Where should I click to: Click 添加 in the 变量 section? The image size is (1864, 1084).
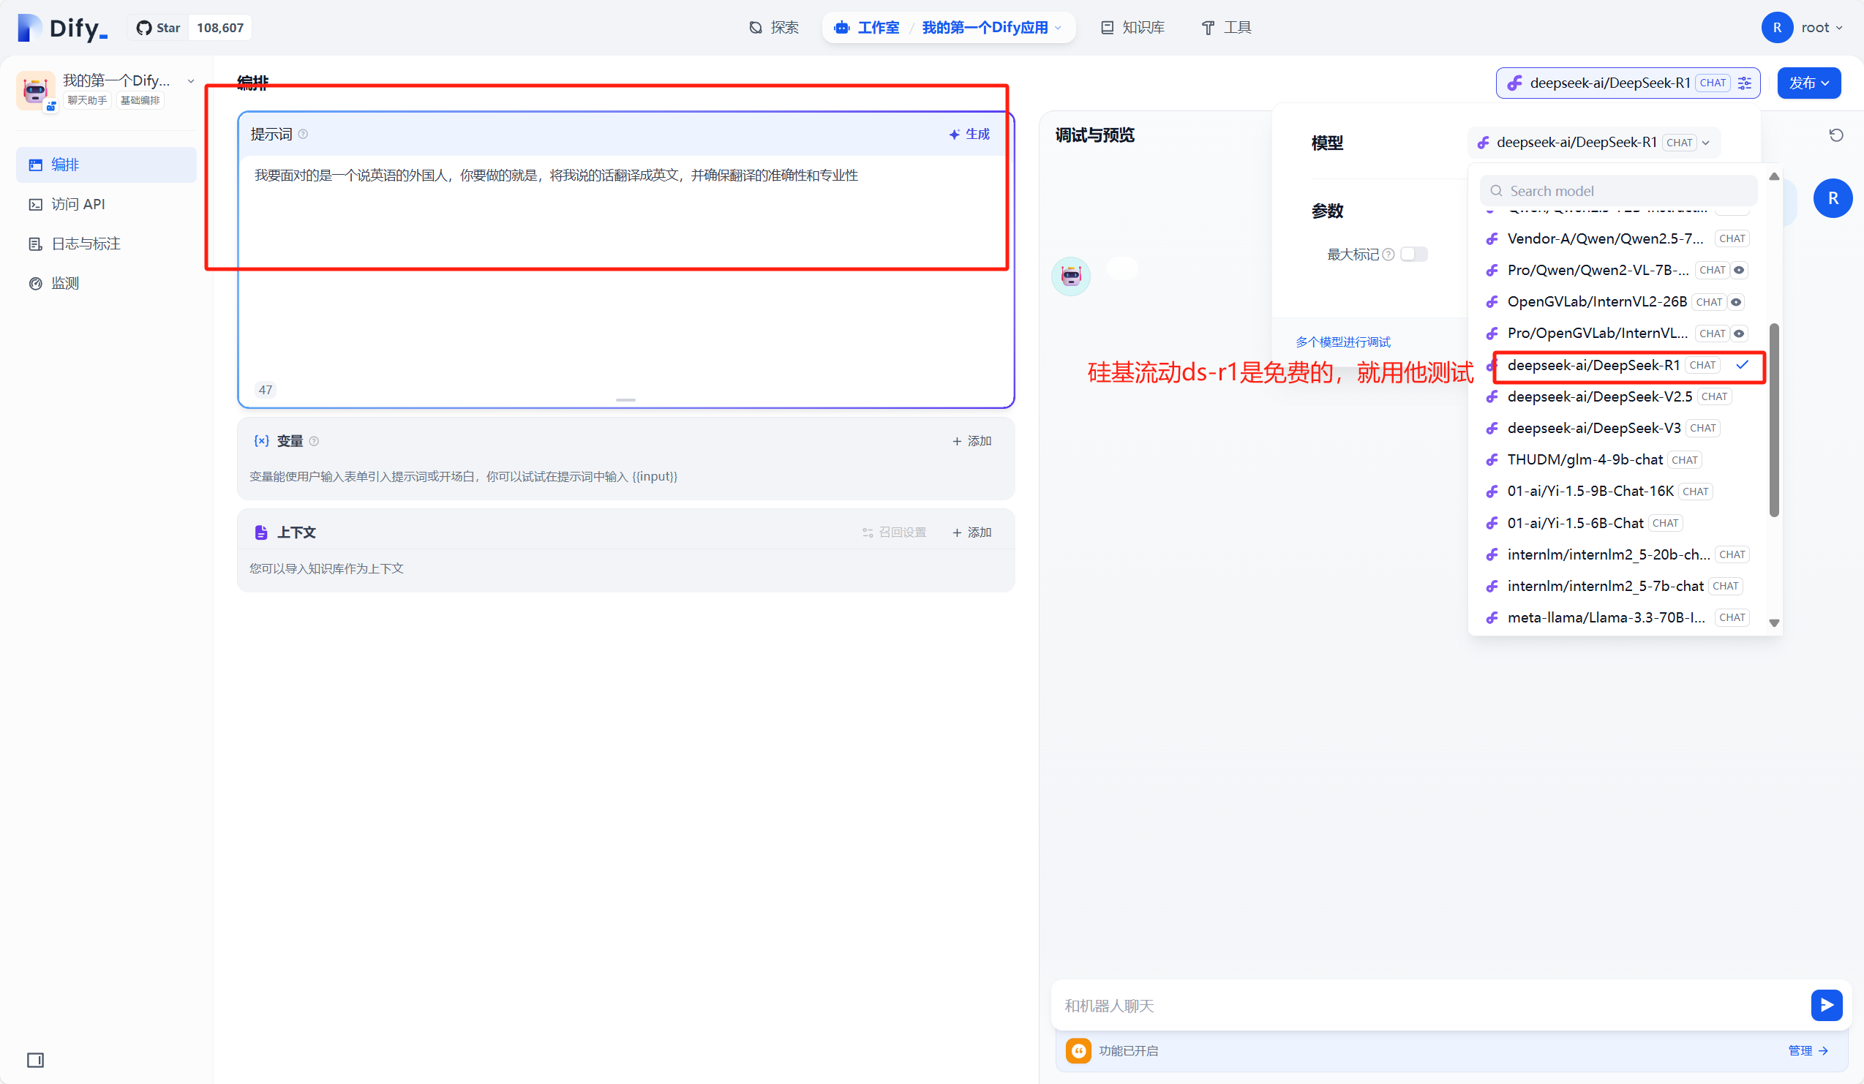[972, 441]
